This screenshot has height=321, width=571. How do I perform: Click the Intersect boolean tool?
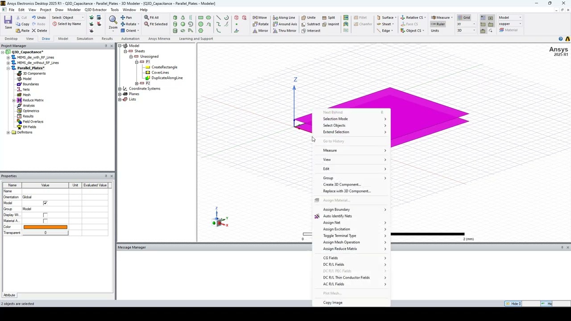310,31
